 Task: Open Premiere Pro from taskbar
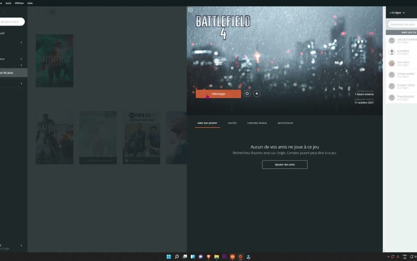(224, 257)
